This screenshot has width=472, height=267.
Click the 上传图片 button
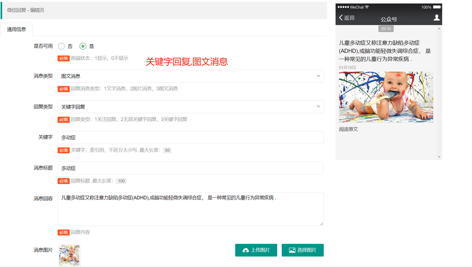click(x=256, y=250)
